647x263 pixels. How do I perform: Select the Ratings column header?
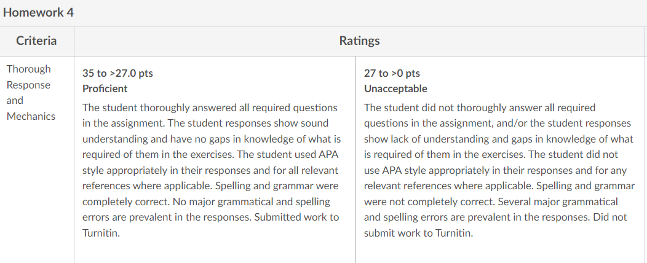click(x=359, y=41)
